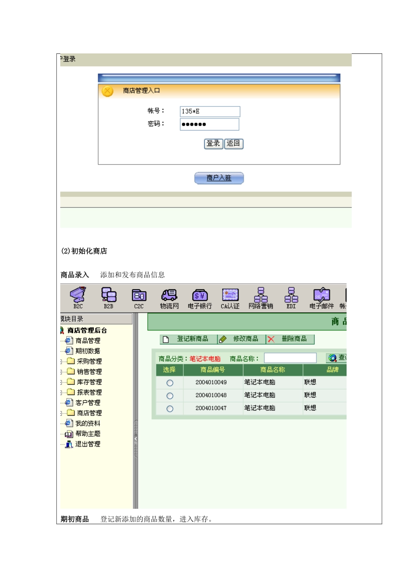
Task: Open 客户管理 in the tree
Action: (x=88, y=402)
